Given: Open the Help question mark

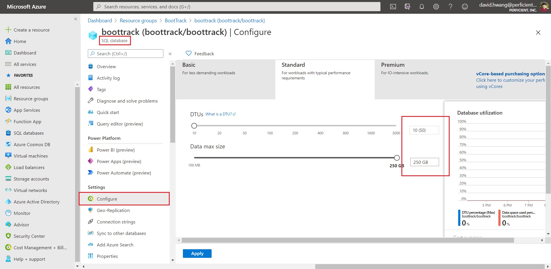Looking at the screenshot, I should (451, 7).
